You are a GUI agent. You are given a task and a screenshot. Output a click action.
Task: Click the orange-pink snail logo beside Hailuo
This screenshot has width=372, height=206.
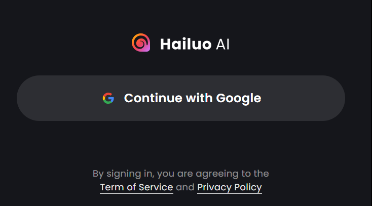(x=141, y=43)
